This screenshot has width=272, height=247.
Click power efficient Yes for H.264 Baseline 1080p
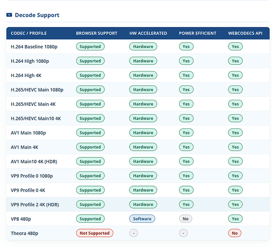pyautogui.click(x=186, y=46)
